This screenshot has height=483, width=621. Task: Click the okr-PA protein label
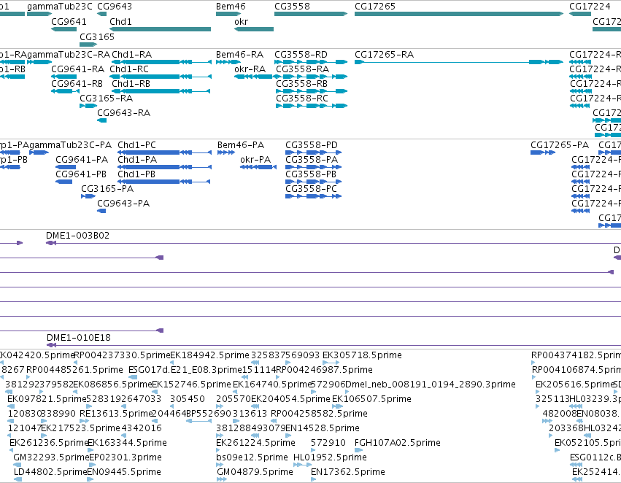[255, 160]
